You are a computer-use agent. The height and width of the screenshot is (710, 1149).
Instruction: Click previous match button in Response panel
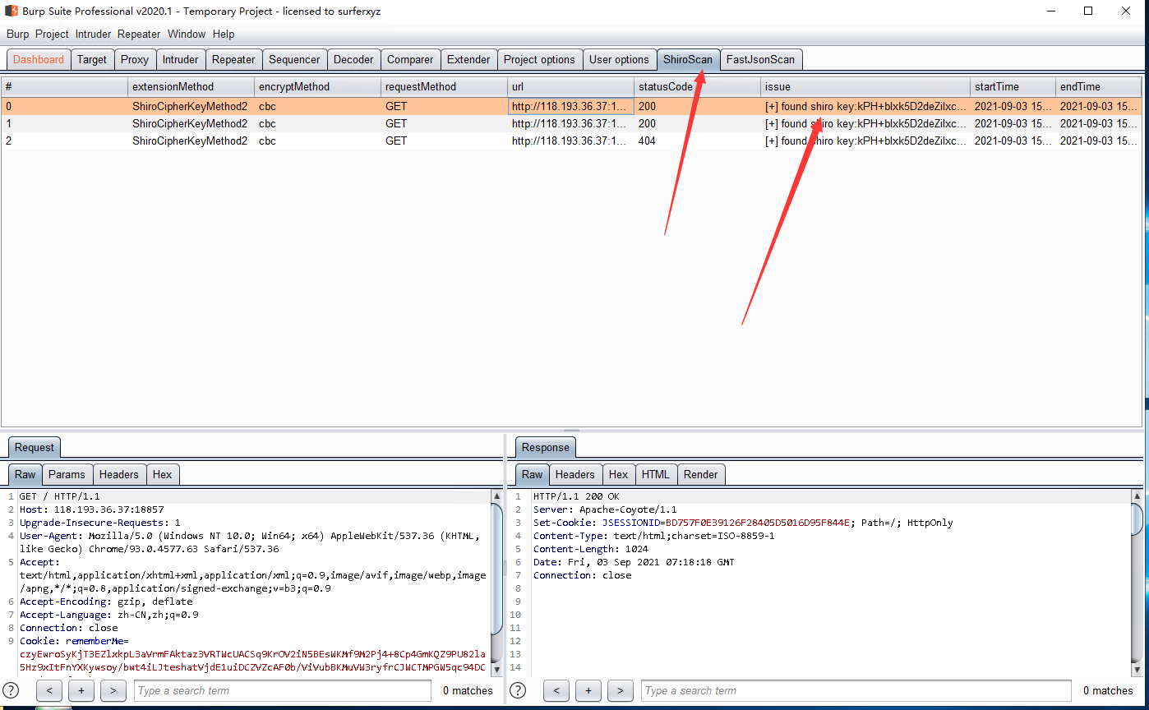pos(556,690)
